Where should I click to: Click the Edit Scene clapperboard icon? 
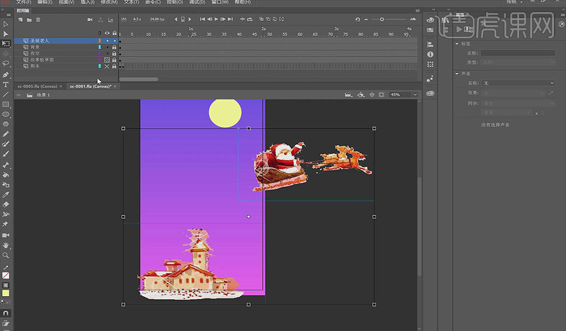coord(348,94)
